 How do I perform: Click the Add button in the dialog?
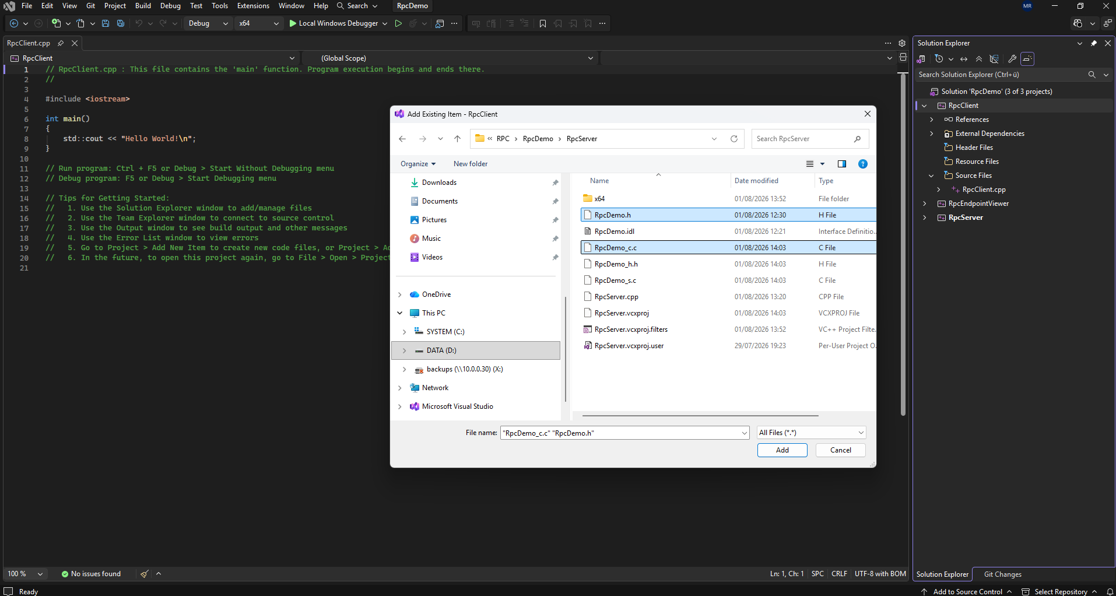782,450
